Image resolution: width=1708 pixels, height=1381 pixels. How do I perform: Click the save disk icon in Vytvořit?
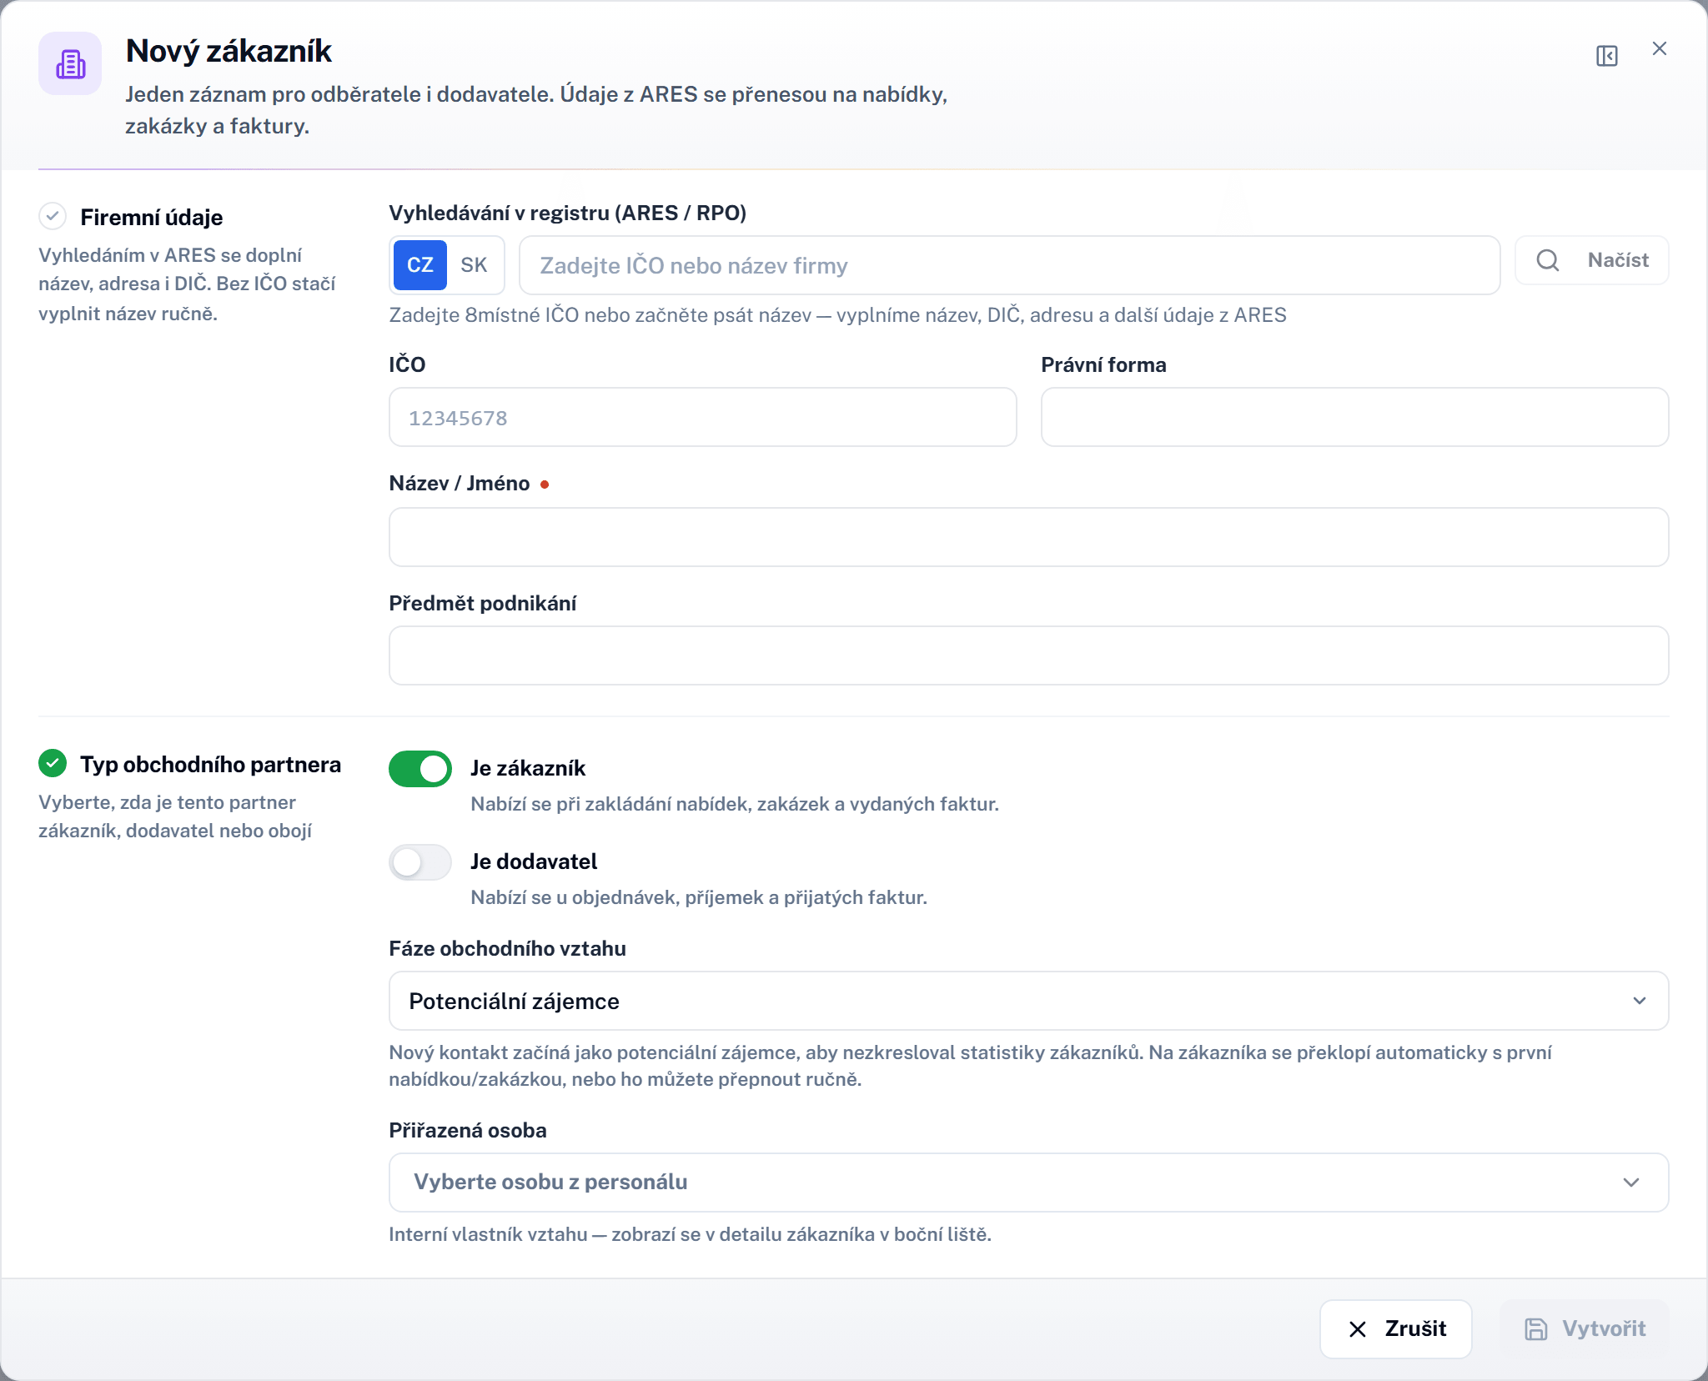(1535, 1329)
